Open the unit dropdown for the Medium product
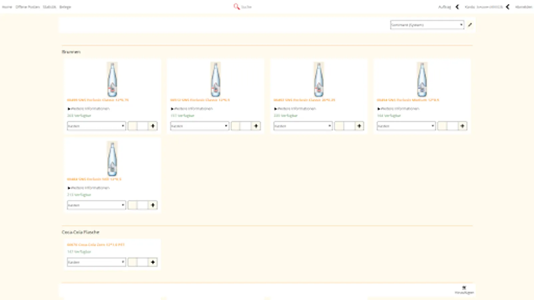The image size is (534, 300). [406, 126]
